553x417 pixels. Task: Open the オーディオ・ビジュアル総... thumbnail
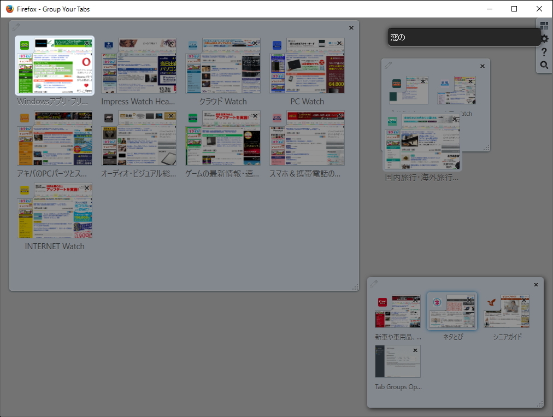(x=139, y=138)
